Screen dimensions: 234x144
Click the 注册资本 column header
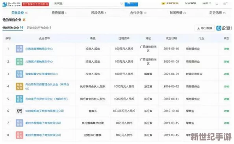click(x=124, y=38)
